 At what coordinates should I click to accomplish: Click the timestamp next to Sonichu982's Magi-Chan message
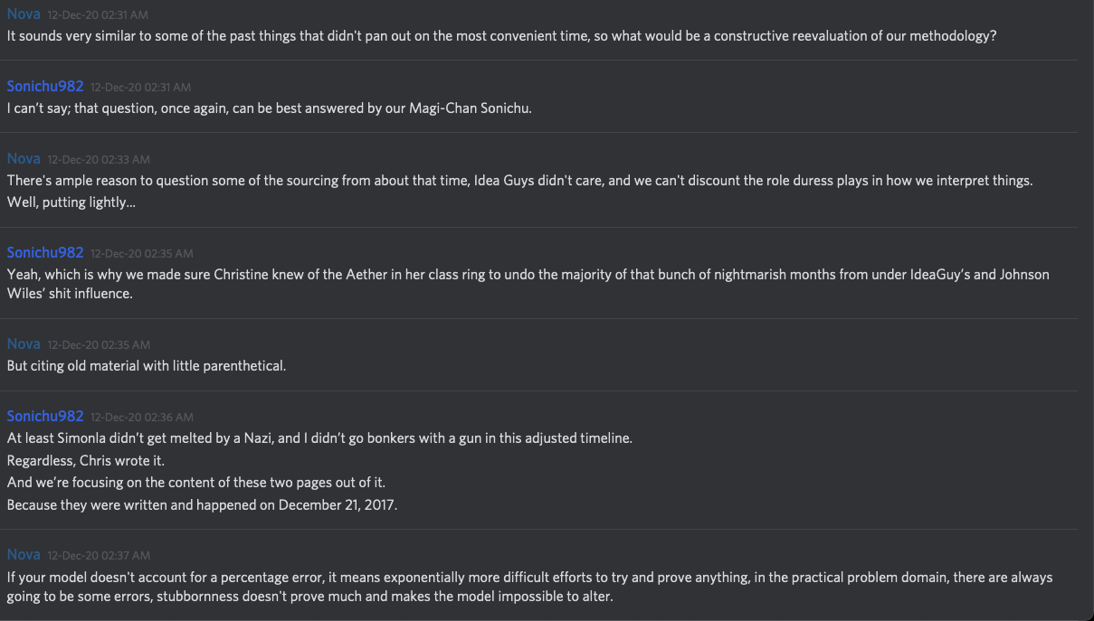[140, 87]
